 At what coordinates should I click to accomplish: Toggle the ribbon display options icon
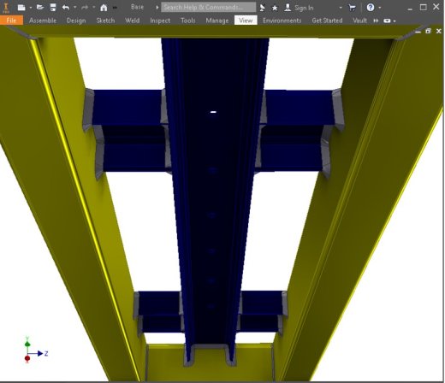click(387, 21)
